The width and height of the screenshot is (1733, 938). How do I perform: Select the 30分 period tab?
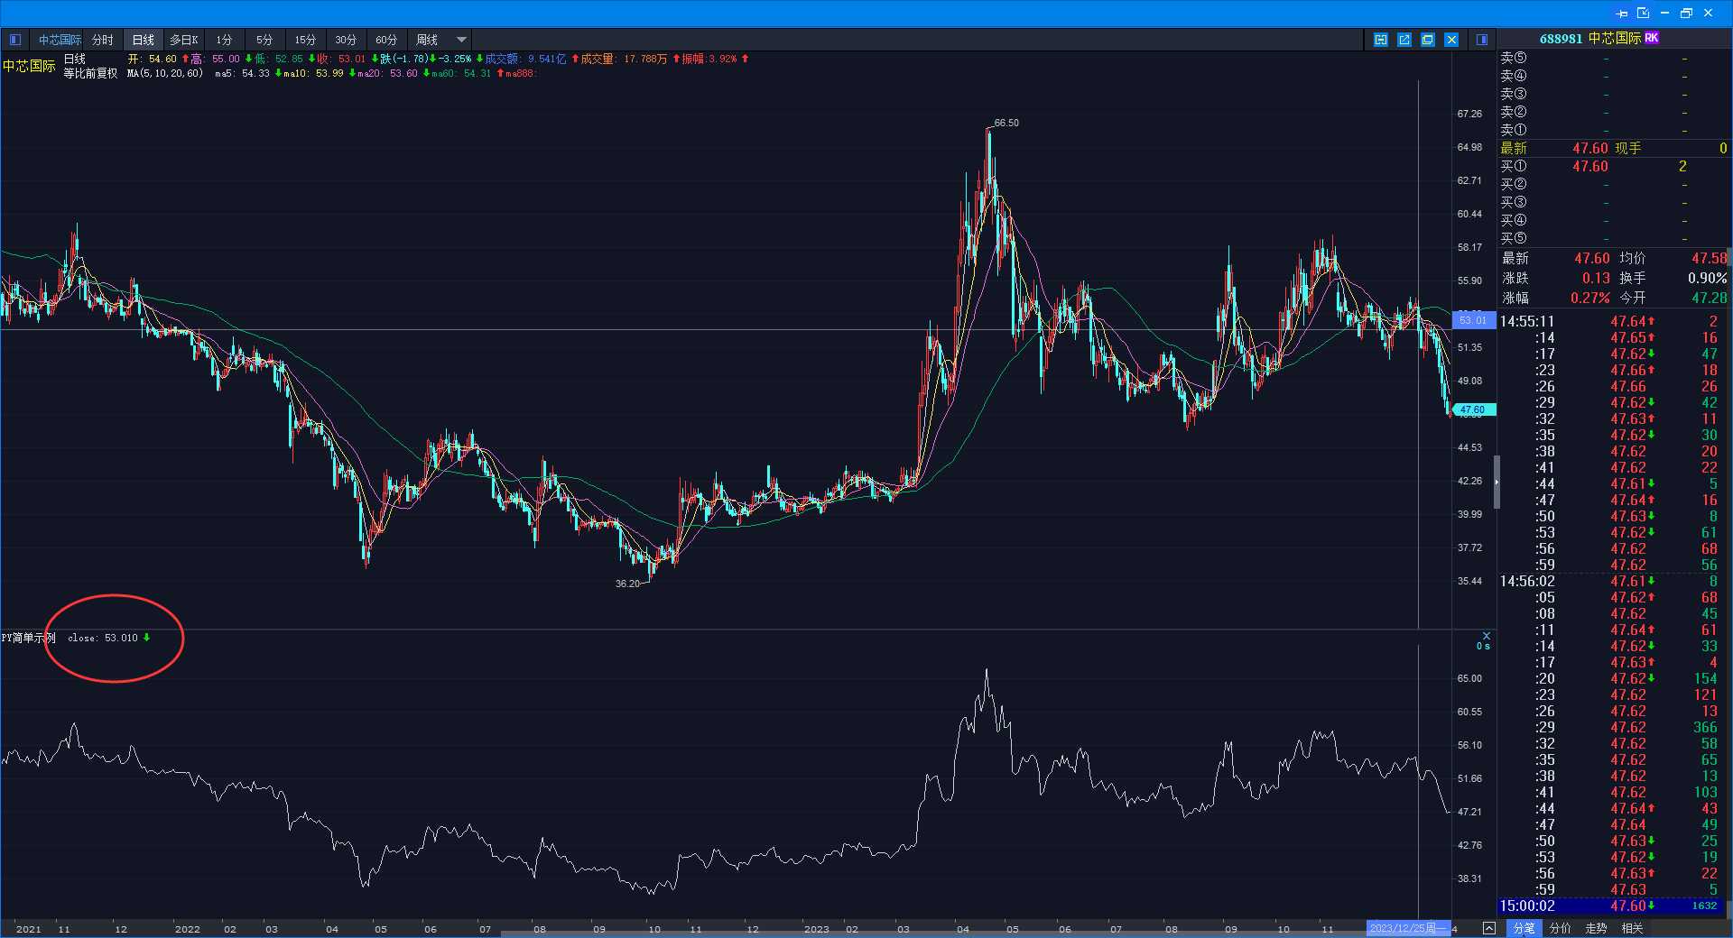346,40
